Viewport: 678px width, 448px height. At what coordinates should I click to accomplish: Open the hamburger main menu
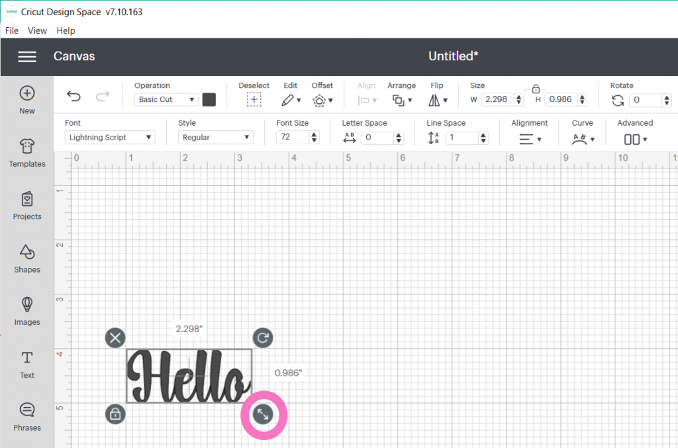point(26,57)
